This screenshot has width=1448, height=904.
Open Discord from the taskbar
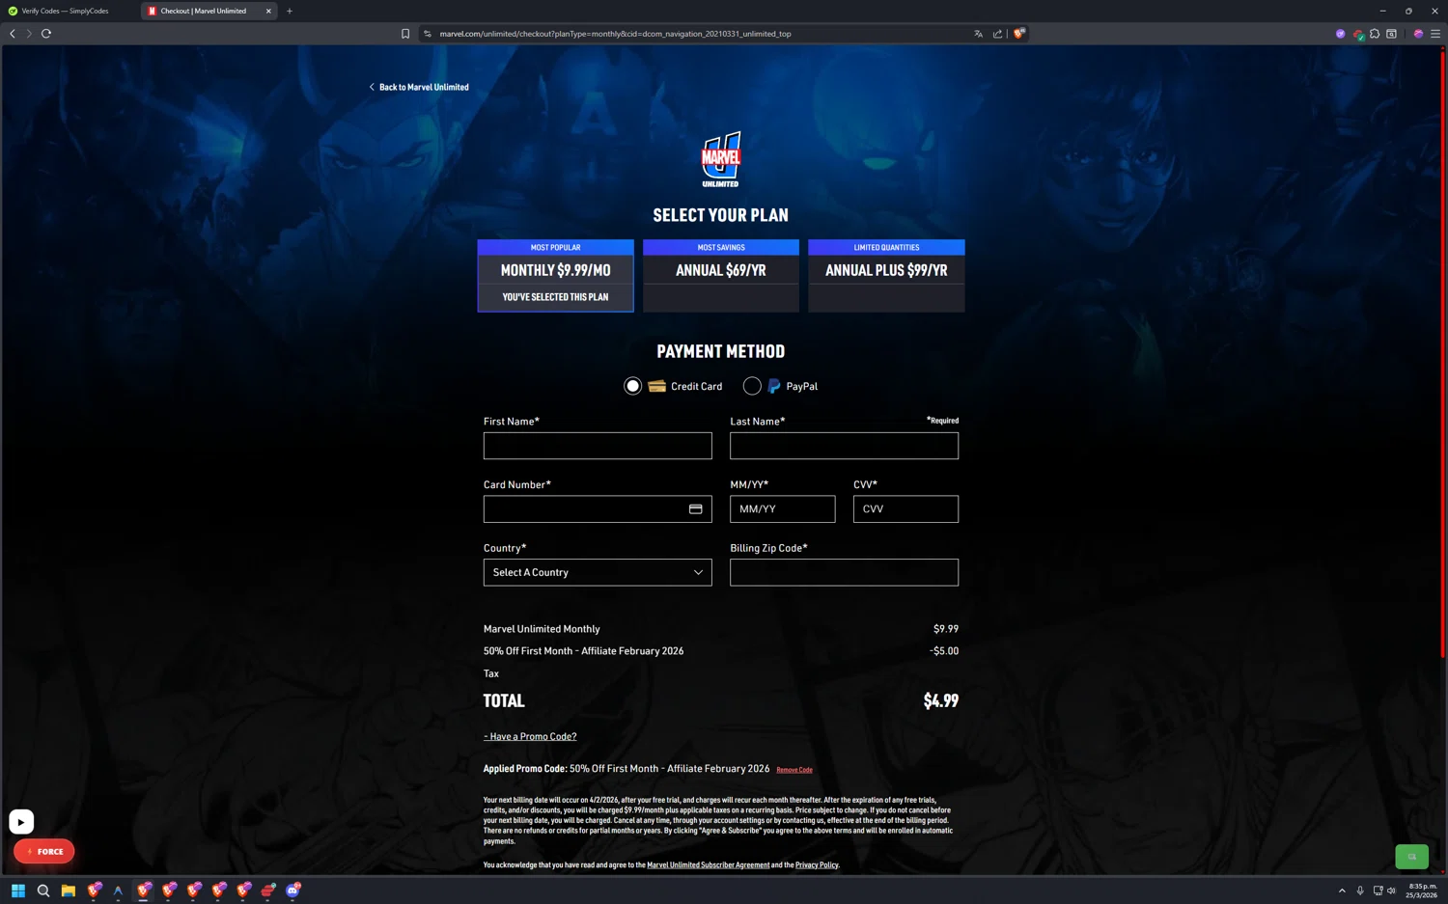(x=293, y=890)
